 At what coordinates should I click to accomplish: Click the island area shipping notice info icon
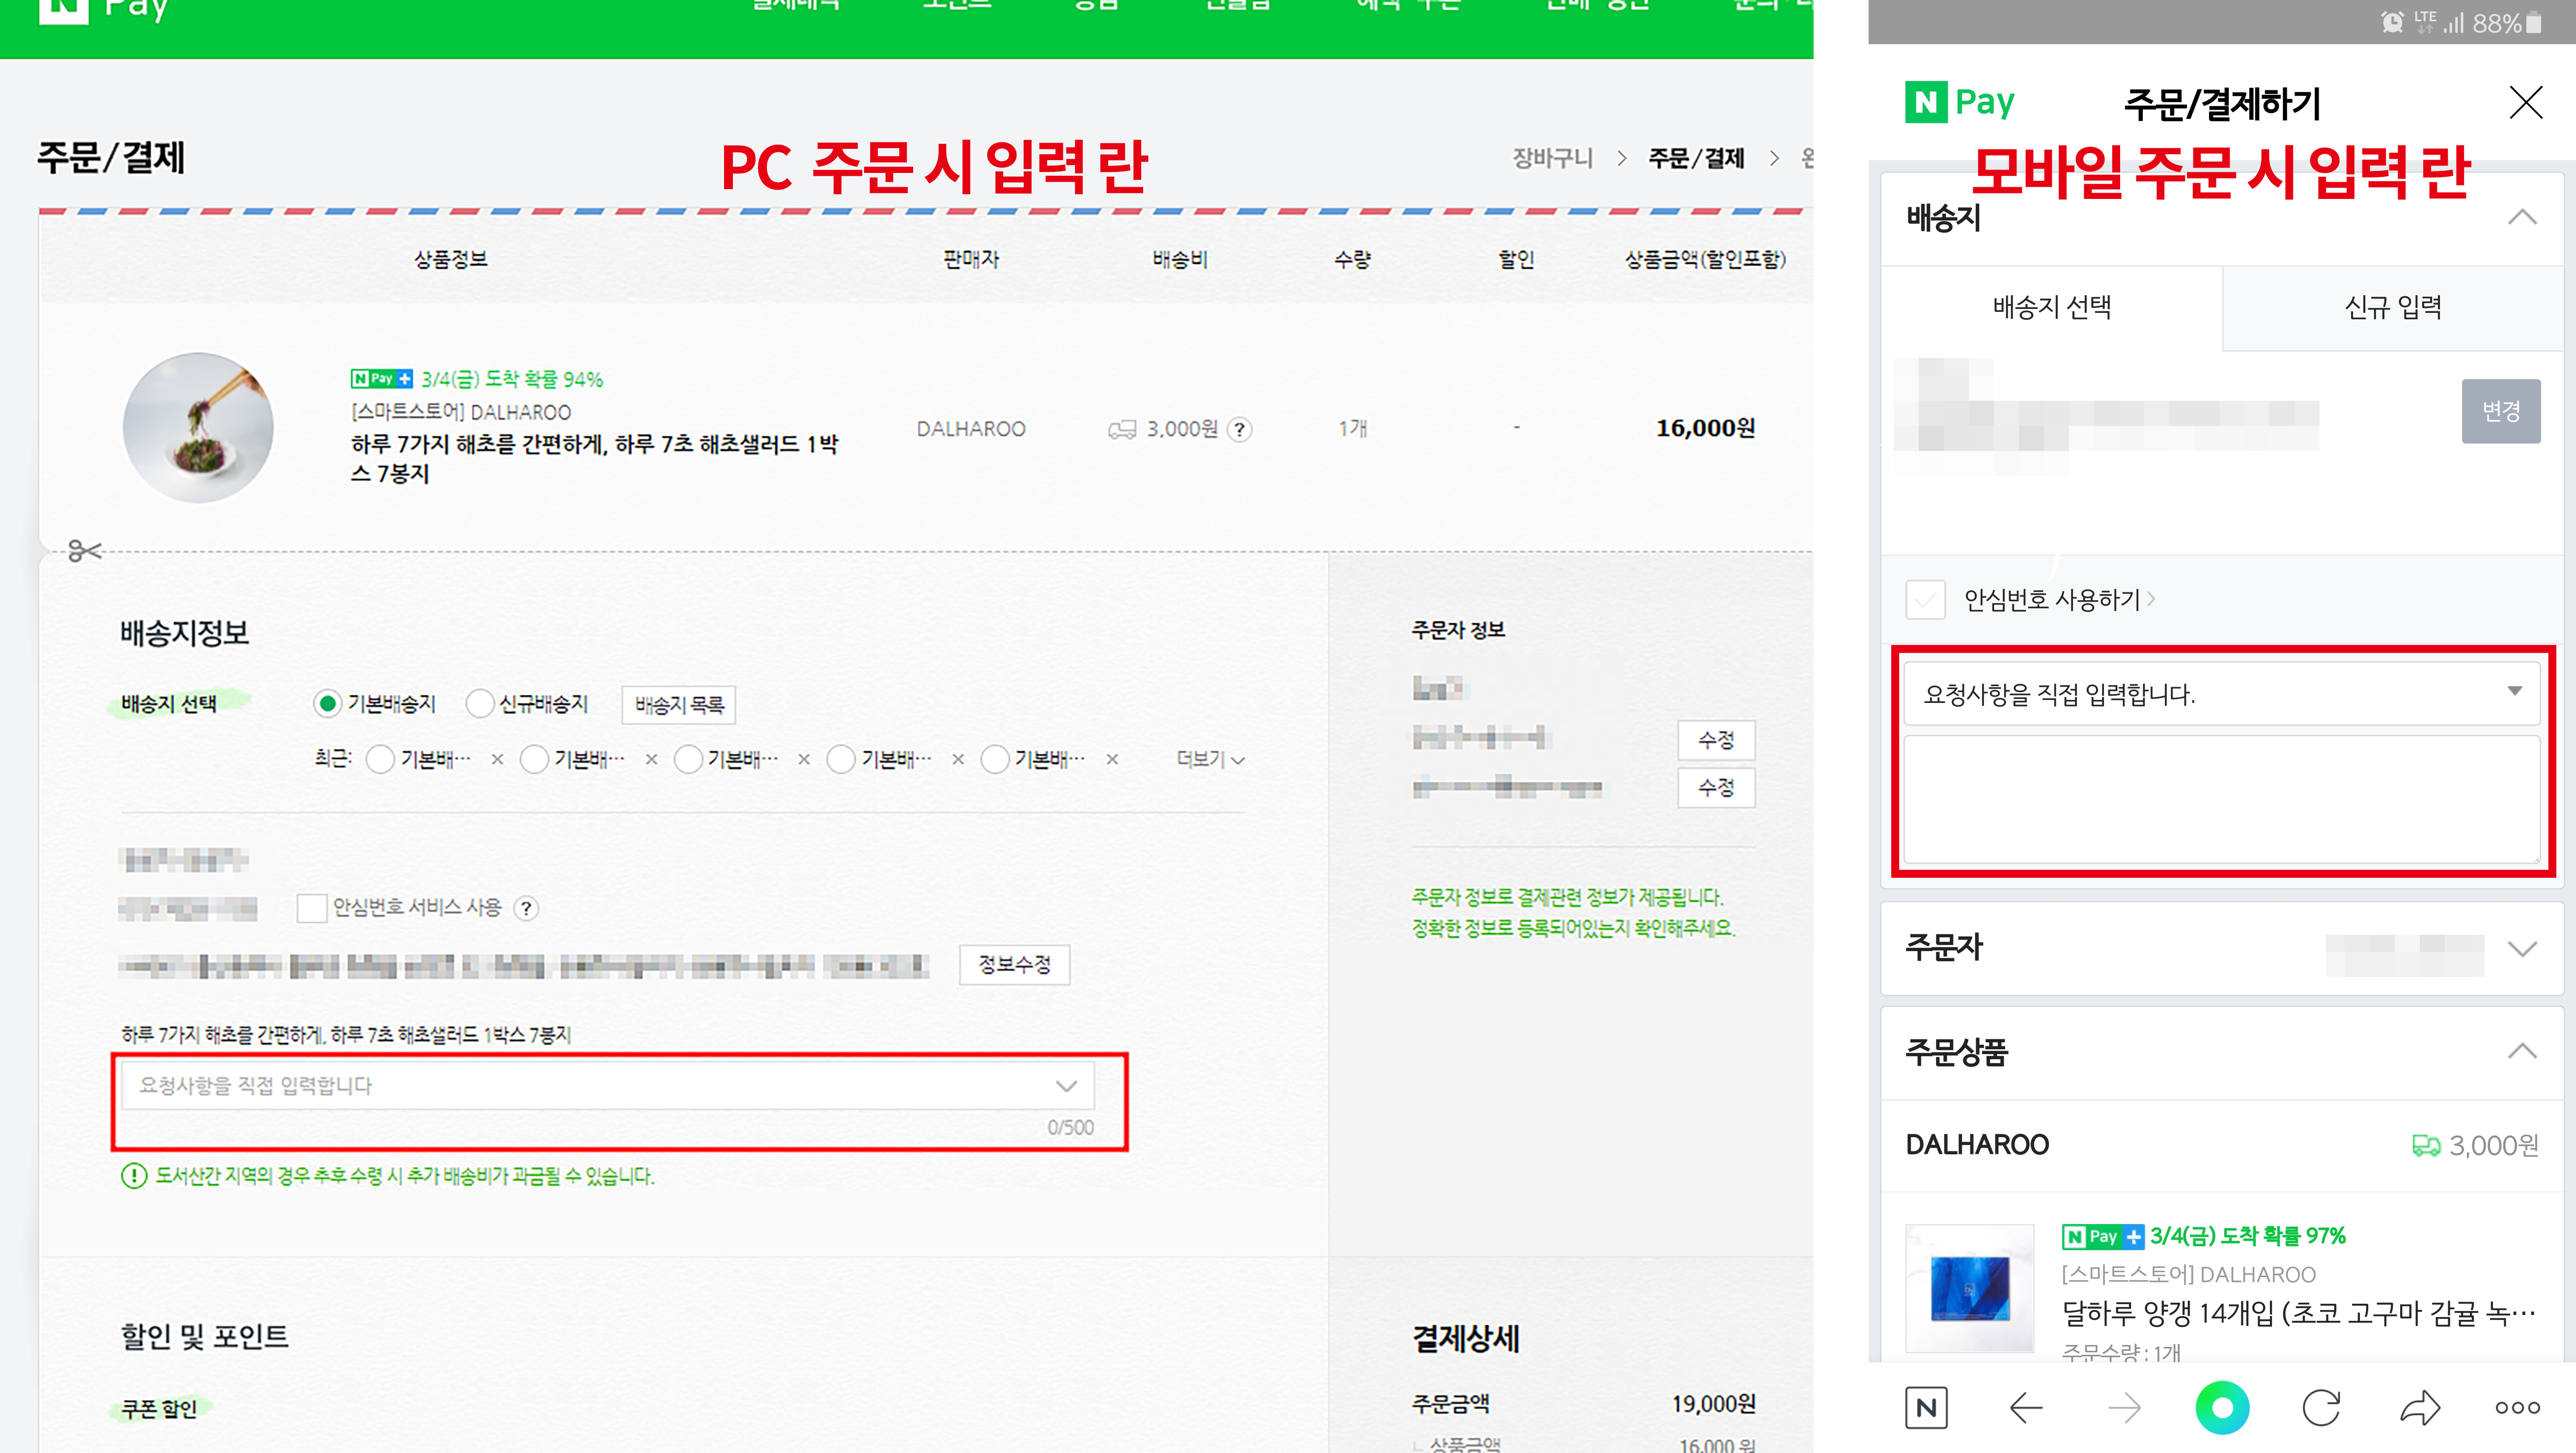(134, 1176)
